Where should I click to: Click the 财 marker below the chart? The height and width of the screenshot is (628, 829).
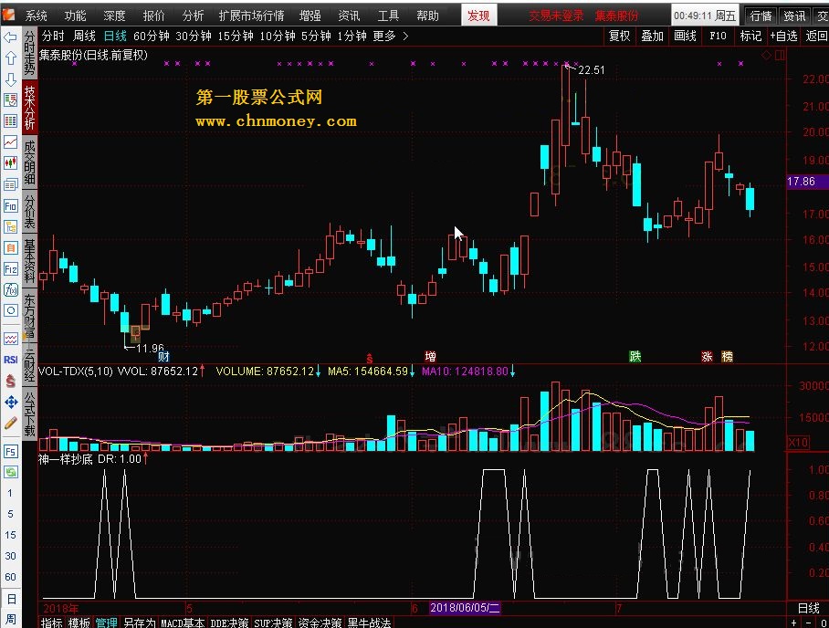coord(164,356)
